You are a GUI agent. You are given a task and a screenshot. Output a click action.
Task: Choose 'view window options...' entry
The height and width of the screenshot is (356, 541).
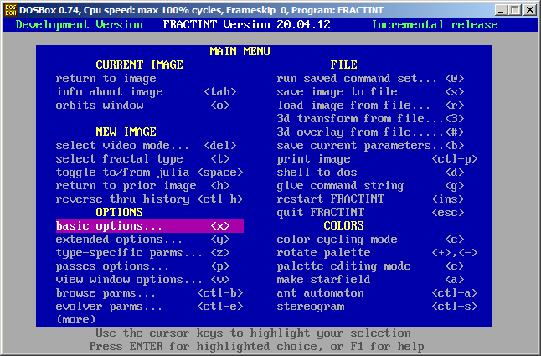coord(143,280)
